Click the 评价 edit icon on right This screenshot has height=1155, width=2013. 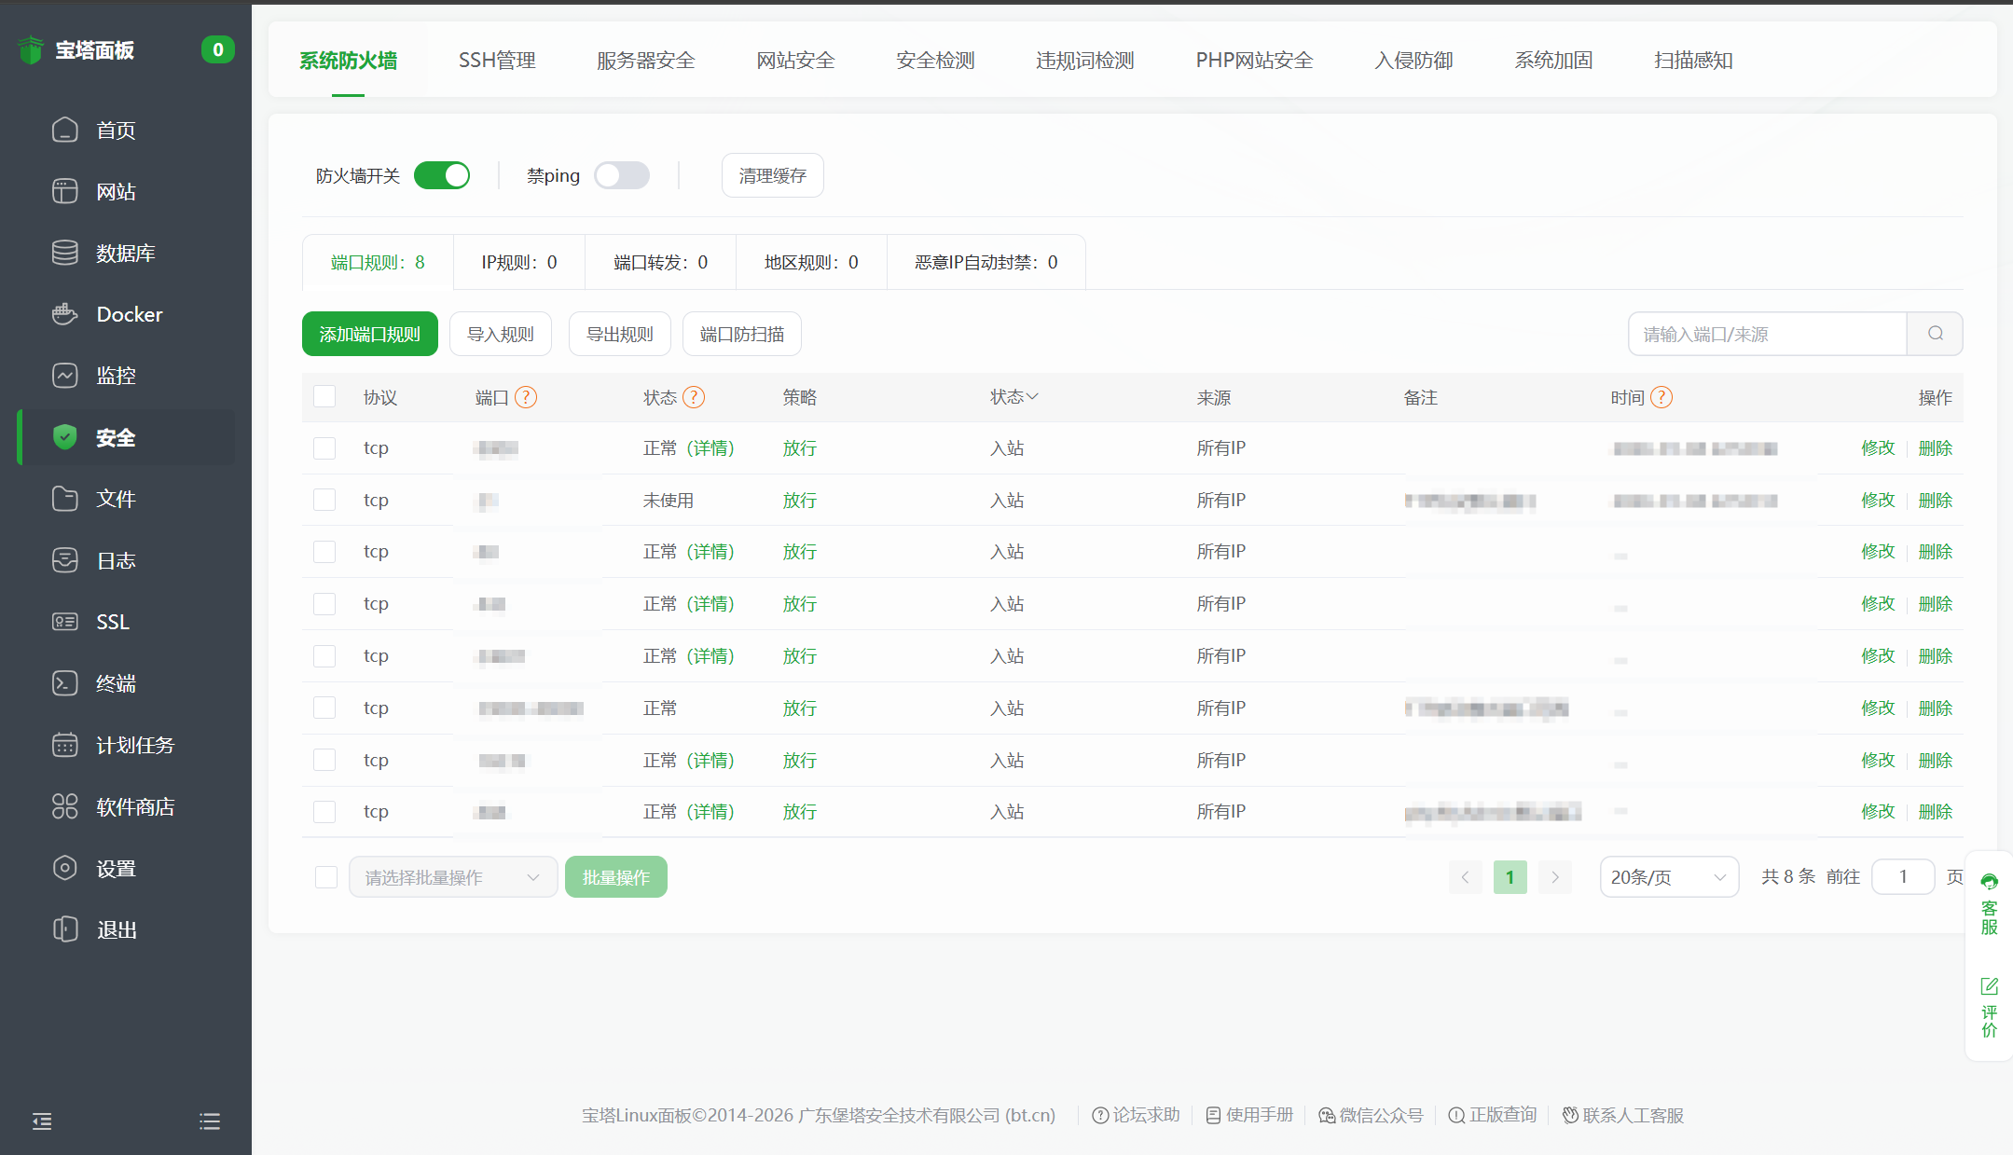[x=1989, y=986]
